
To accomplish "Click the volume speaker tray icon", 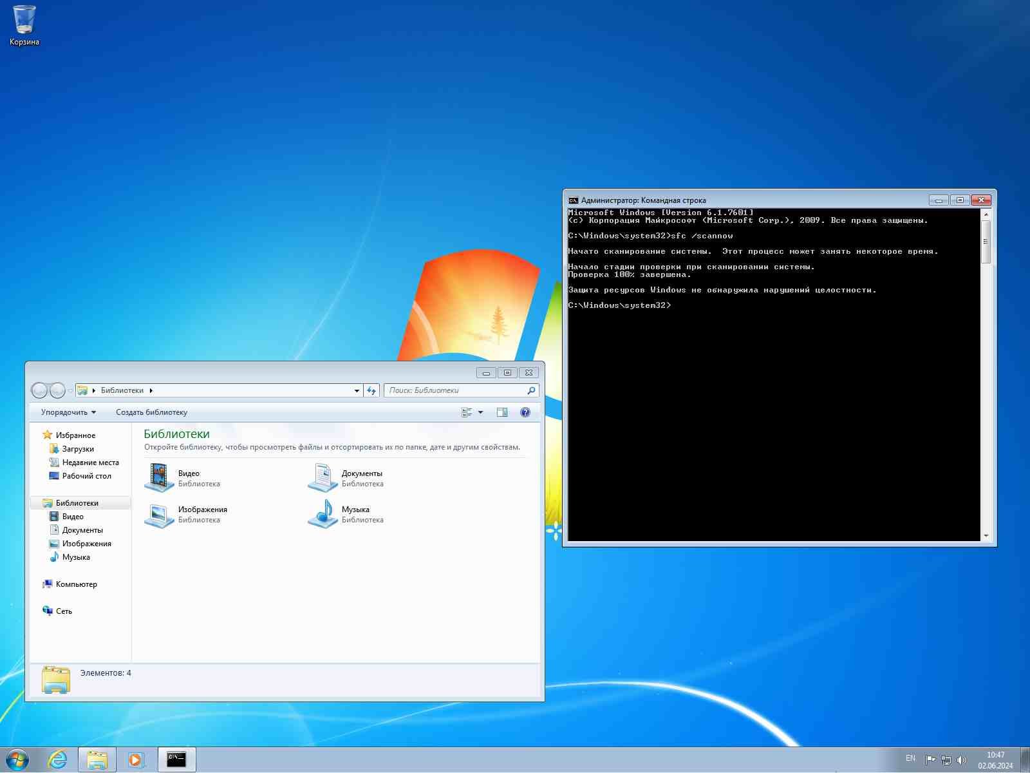I will 961,760.
